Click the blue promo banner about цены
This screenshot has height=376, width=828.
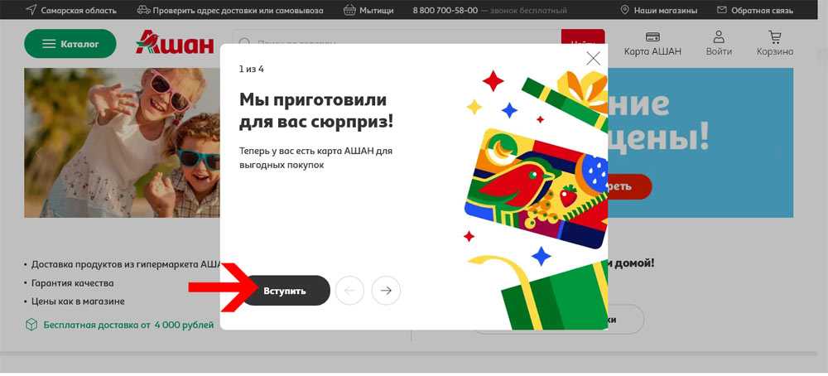point(700,142)
